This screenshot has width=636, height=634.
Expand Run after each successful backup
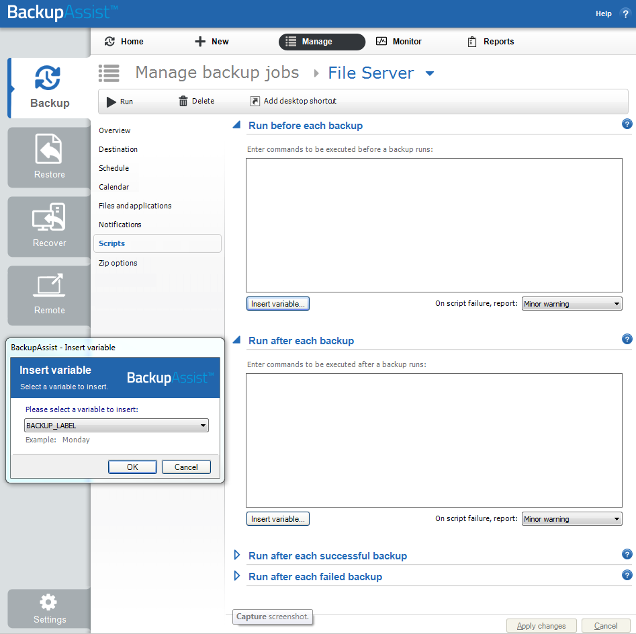click(237, 555)
